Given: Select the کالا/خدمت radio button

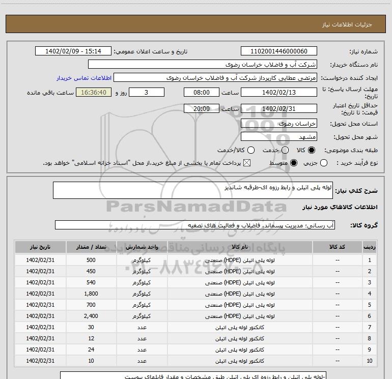Looking at the screenshot, I should pyautogui.click(x=251, y=150).
